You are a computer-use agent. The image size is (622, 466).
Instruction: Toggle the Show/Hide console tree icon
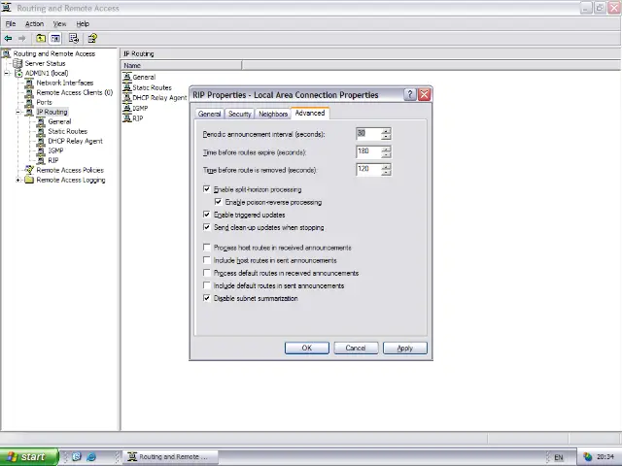[55, 39]
